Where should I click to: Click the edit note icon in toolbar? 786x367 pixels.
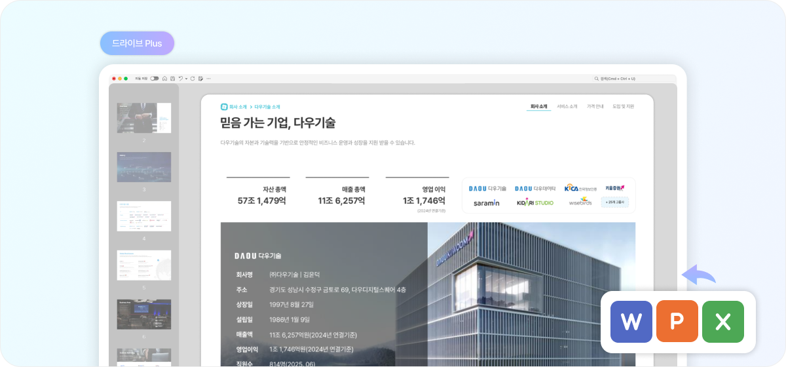[x=200, y=79]
